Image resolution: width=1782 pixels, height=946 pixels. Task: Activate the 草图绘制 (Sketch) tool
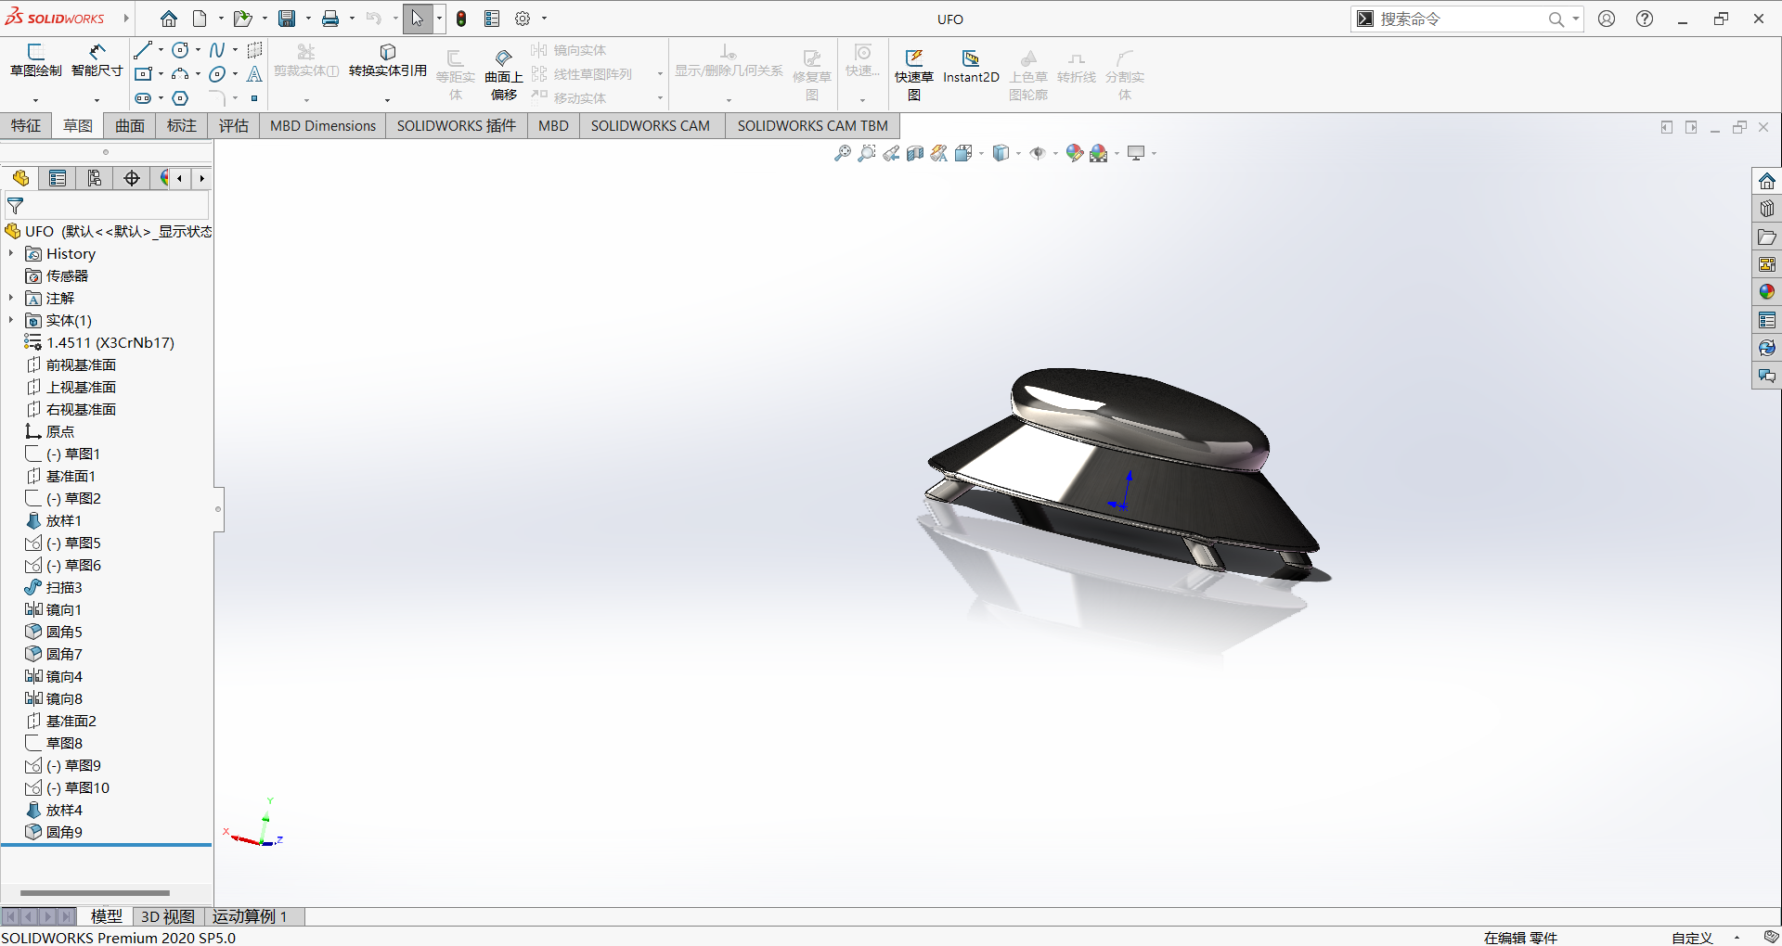34,64
